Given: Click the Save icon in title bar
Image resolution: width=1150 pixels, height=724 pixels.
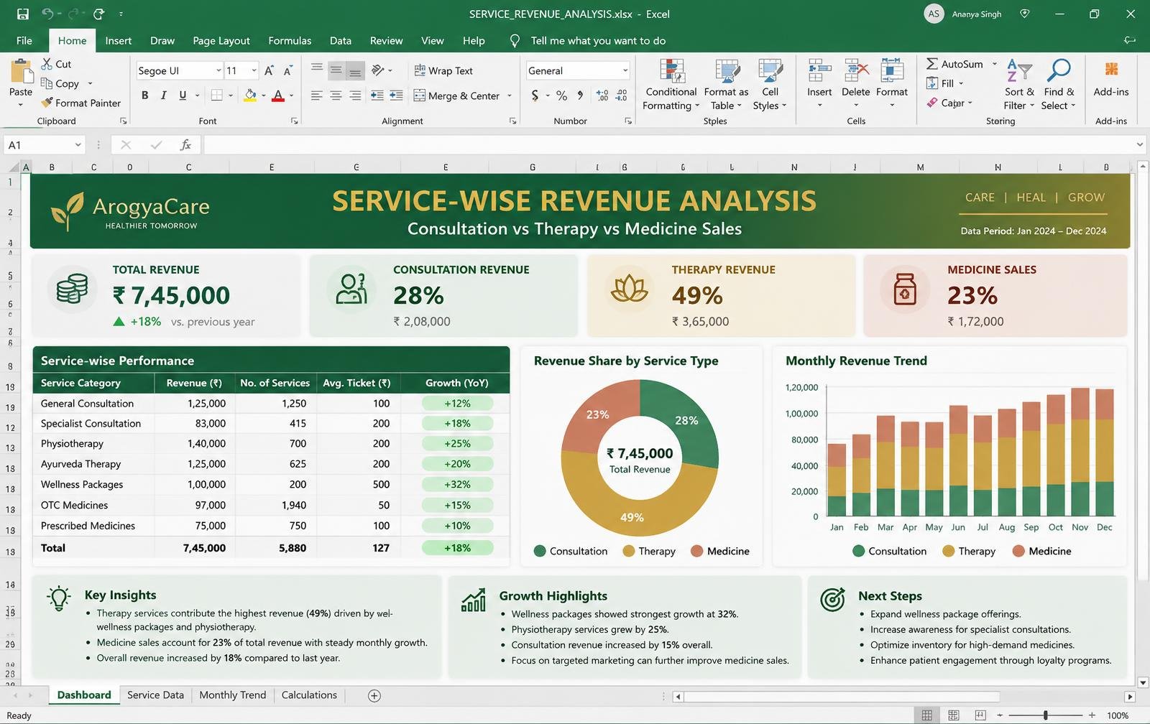Looking at the screenshot, I should pos(23,14).
